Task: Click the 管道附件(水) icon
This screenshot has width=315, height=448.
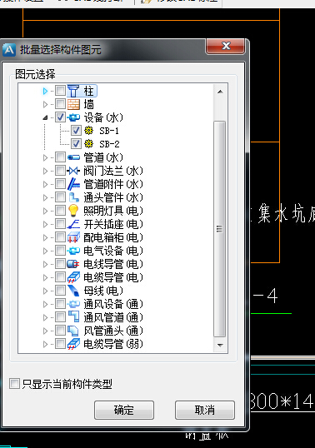Action: click(x=73, y=184)
